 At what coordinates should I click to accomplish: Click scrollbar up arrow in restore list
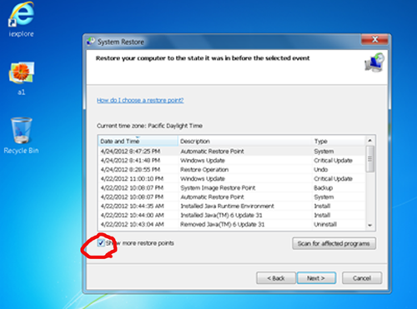369,141
